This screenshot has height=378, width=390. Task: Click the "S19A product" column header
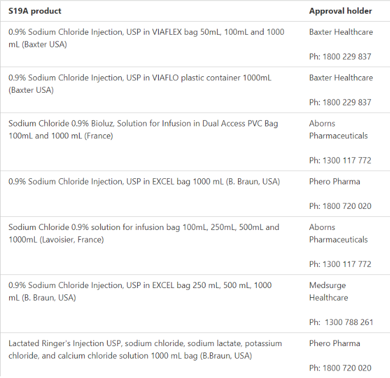[x=35, y=11]
